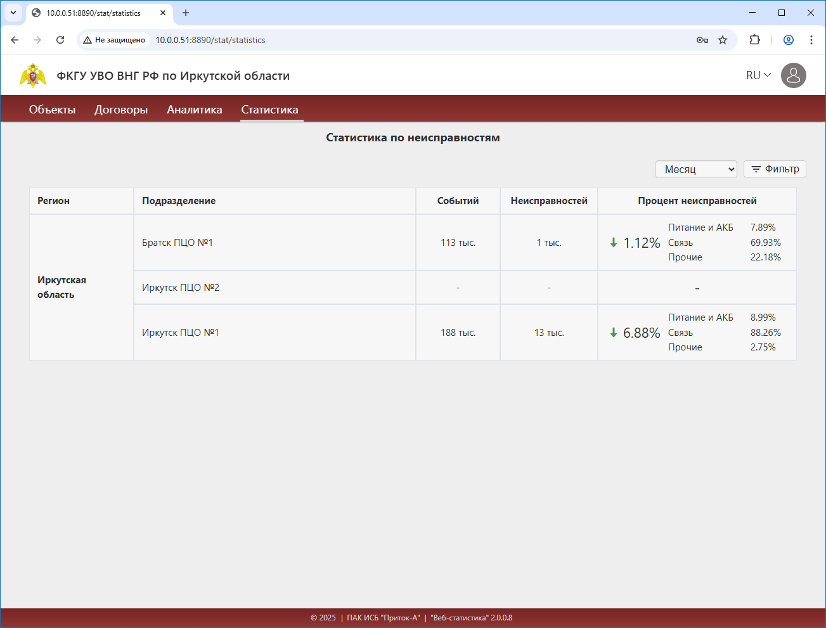
Task: Open the user profile avatar
Action: (x=793, y=75)
